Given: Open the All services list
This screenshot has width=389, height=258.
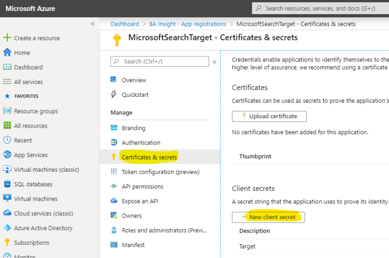Looking at the screenshot, I should pyautogui.click(x=28, y=82).
